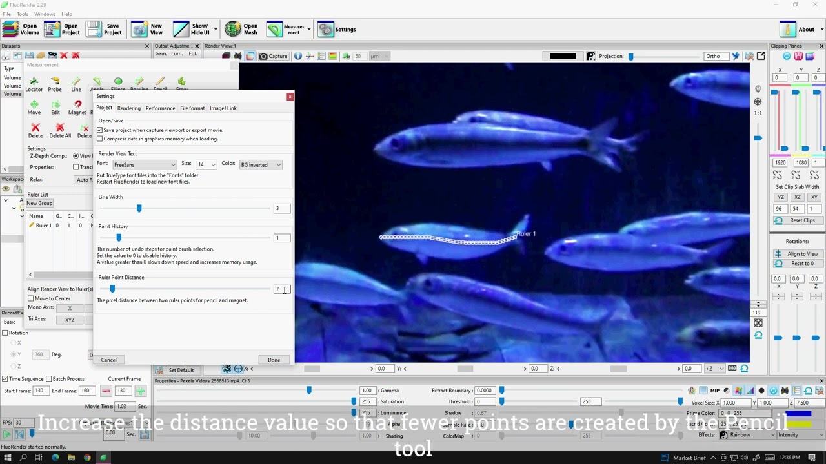Click the green plus to advance the current frame
Image resolution: width=826 pixels, height=464 pixels.
click(x=141, y=391)
